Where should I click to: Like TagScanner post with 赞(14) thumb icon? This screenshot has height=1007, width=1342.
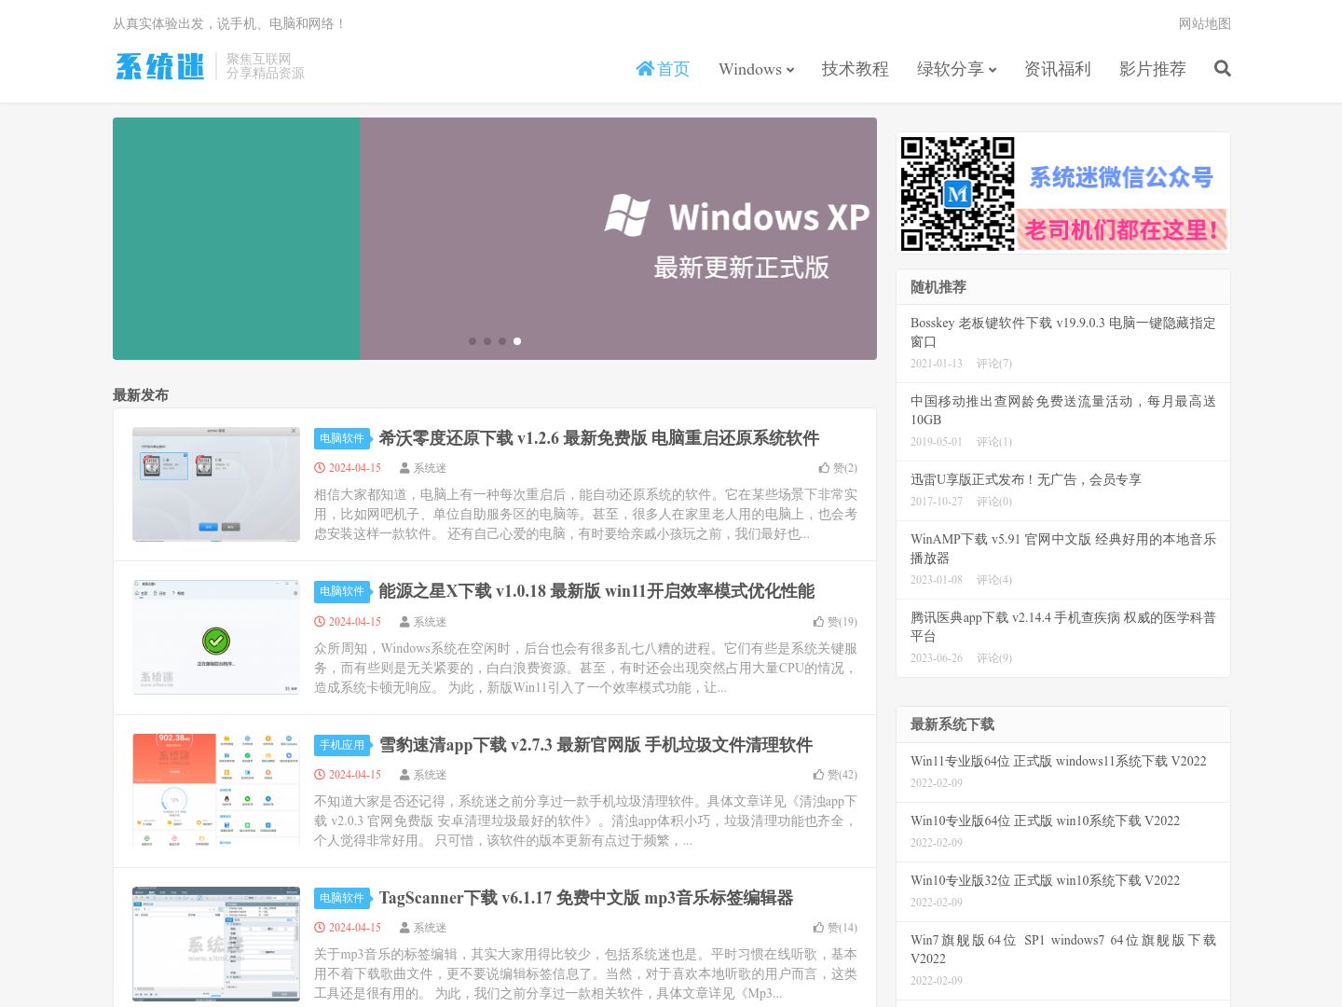[835, 928]
